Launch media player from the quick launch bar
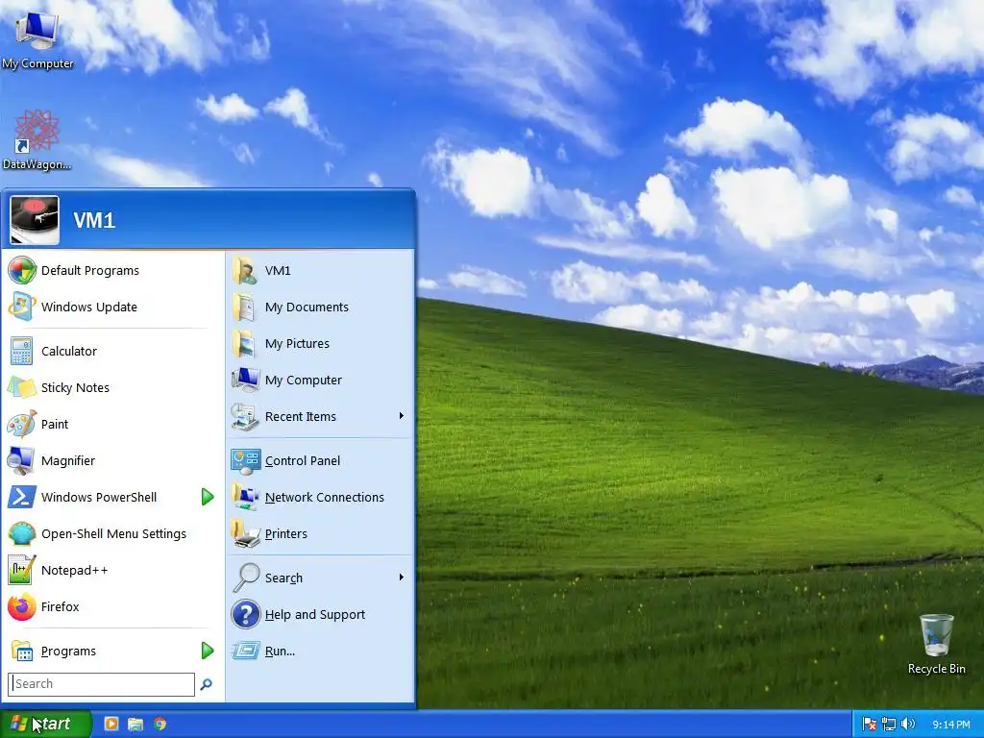This screenshot has width=984, height=738. pyautogui.click(x=111, y=724)
